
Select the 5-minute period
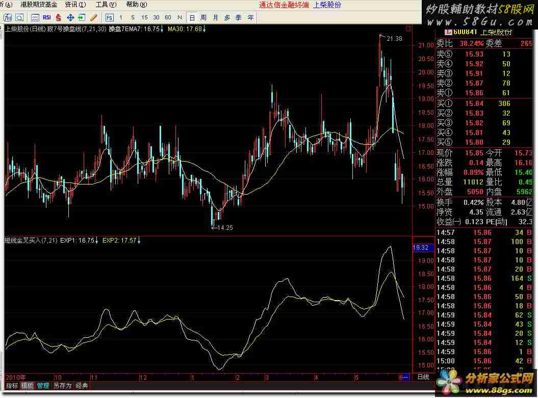pyautogui.click(x=133, y=17)
